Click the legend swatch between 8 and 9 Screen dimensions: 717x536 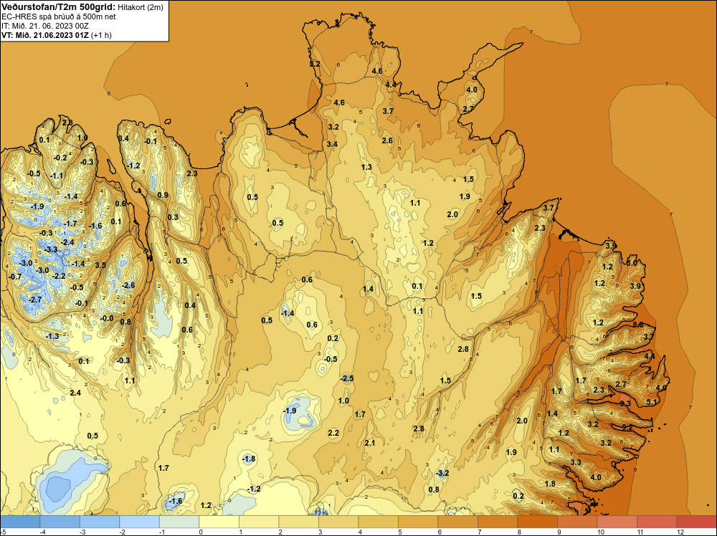(x=537, y=522)
